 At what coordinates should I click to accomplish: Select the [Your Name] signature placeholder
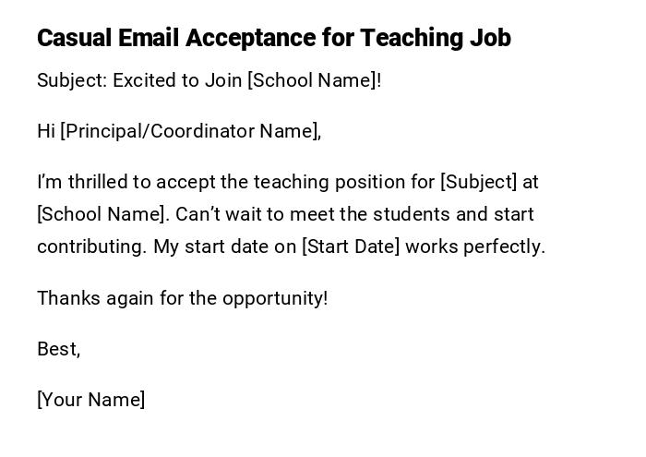click(90, 400)
